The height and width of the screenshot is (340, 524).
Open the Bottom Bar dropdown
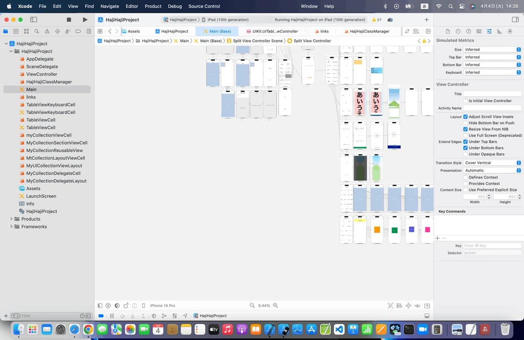click(492, 65)
